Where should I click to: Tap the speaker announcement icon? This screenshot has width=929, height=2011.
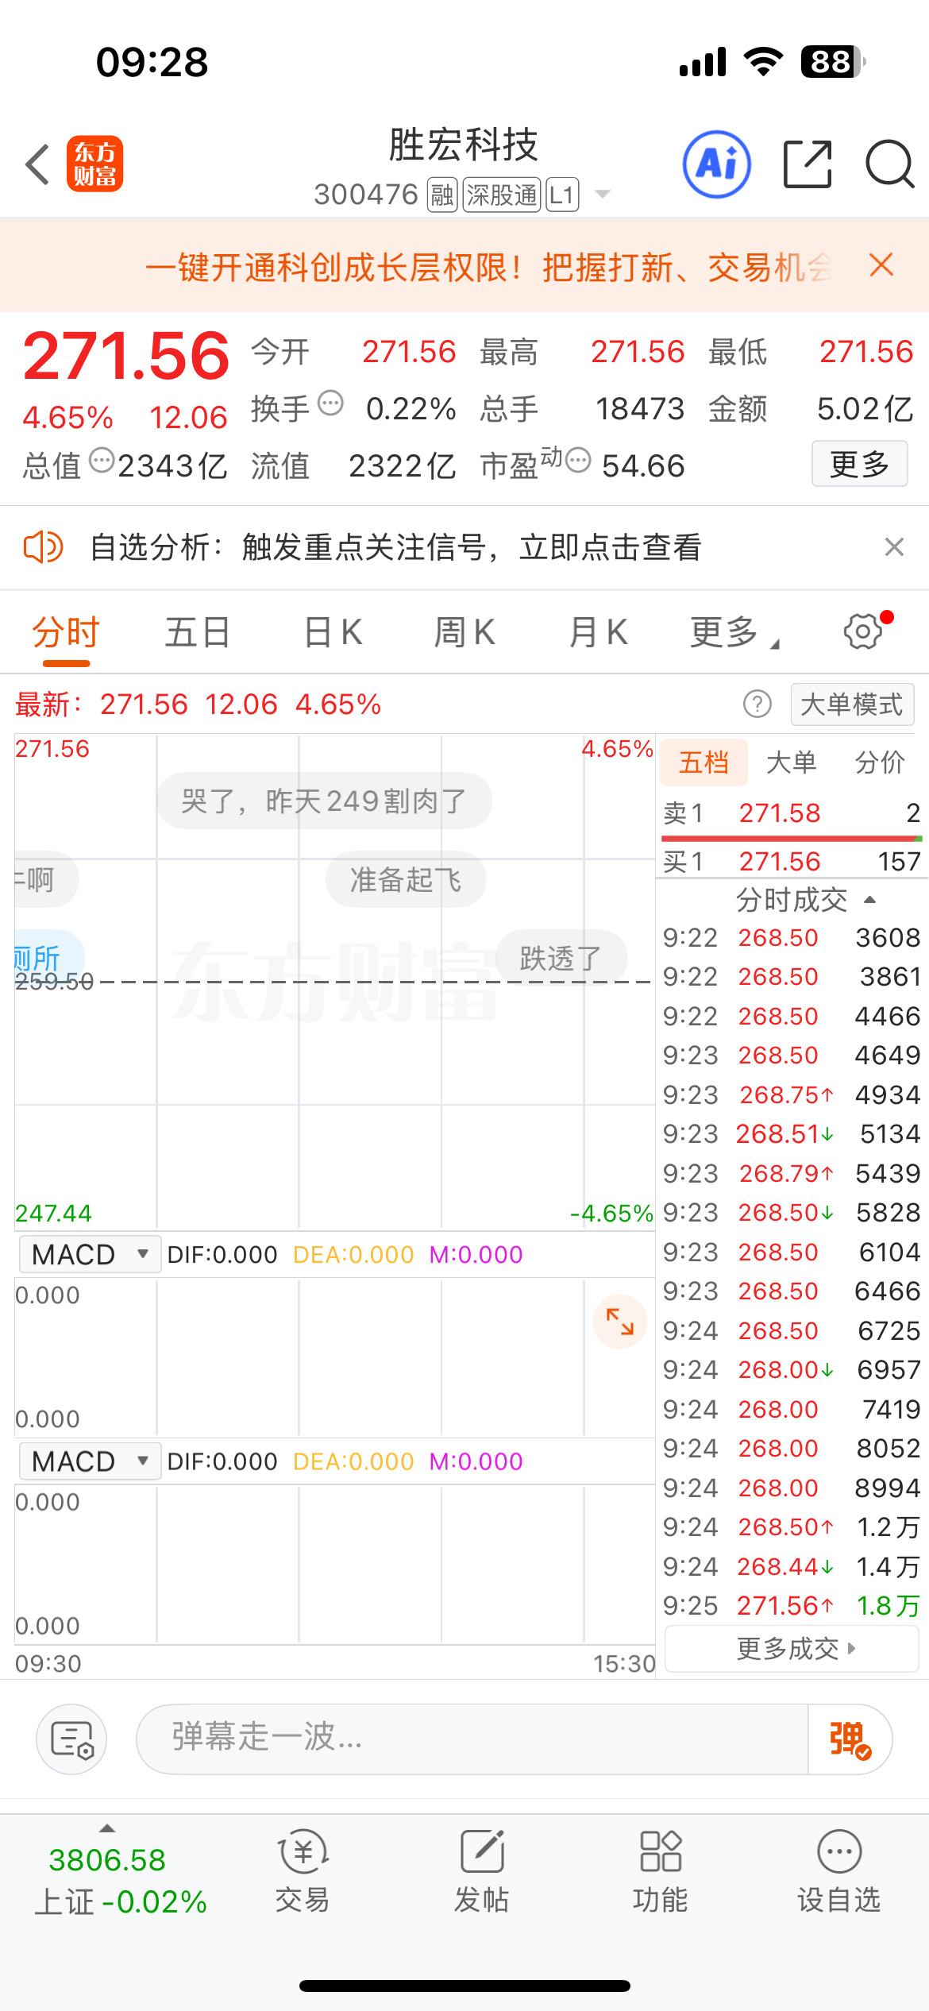pos(43,547)
